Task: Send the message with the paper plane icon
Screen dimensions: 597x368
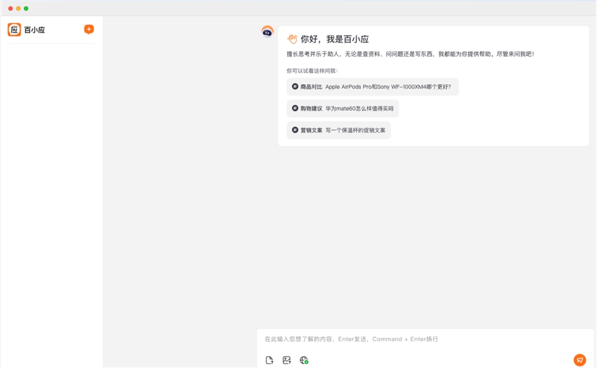Action: click(579, 360)
